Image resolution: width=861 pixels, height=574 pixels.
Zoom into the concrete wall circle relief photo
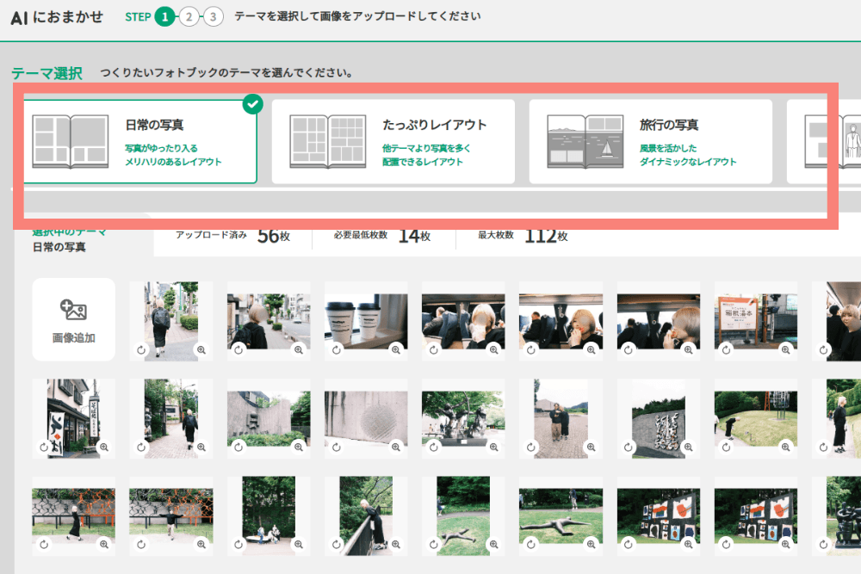[396, 447]
